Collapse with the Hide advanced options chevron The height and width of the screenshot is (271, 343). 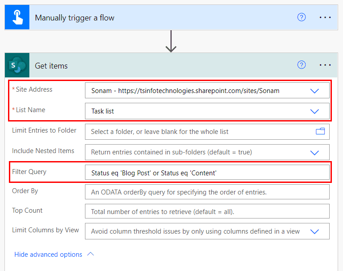pyautogui.click(x=90, y=254)
